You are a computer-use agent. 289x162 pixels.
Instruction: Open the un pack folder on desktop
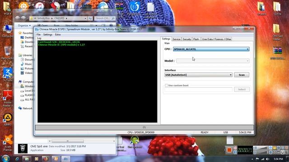coord(262,8)
